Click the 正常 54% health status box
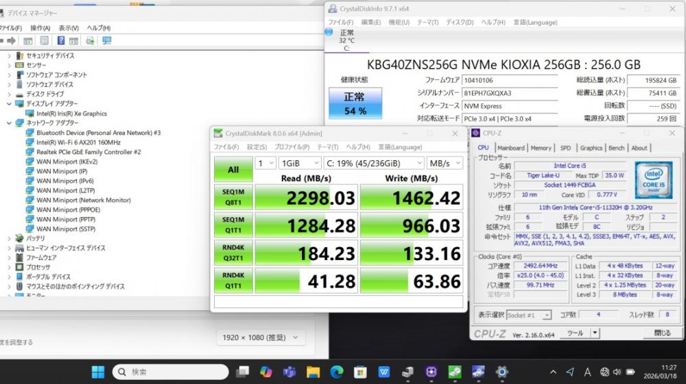This screenshot has height=384, width=686. pyautogui.click(x=355, y=105)
